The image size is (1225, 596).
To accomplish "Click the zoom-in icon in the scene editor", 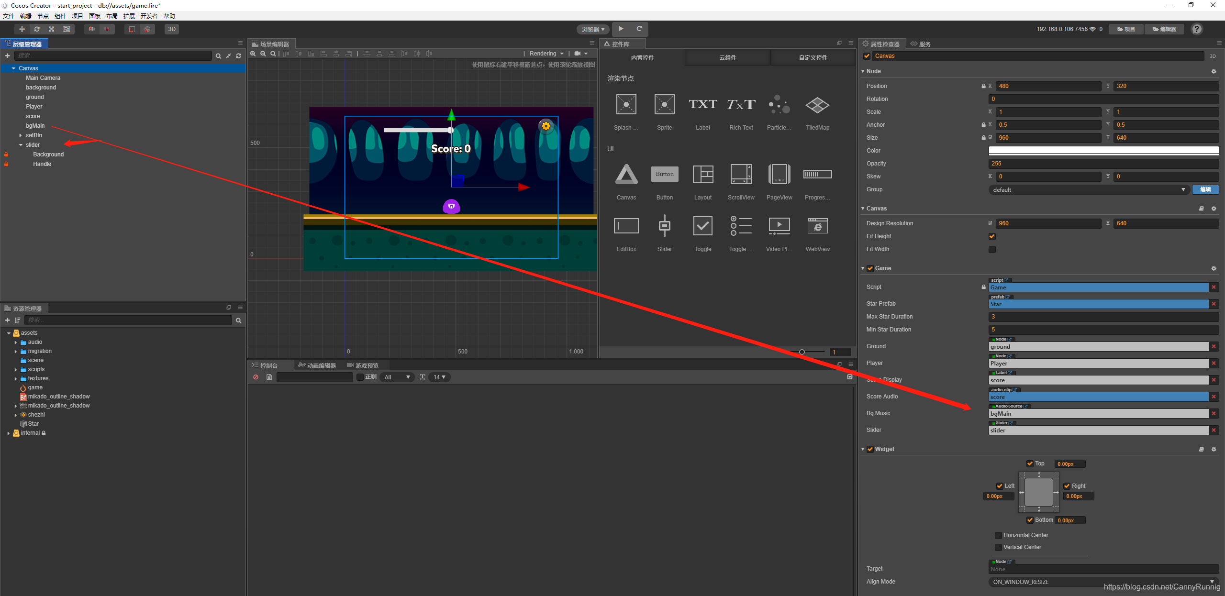I will (x=253, y=54).
